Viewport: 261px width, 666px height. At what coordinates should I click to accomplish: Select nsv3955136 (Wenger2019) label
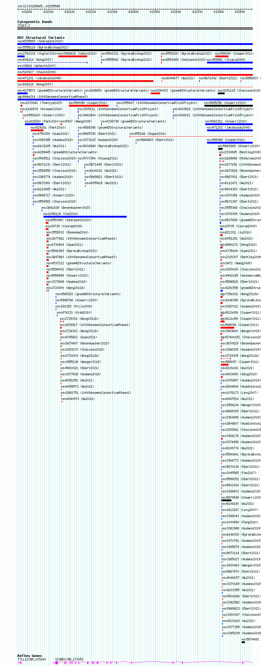pos(81,362)
